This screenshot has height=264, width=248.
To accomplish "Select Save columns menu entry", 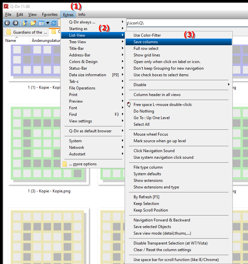I will (x=145, y=42).
